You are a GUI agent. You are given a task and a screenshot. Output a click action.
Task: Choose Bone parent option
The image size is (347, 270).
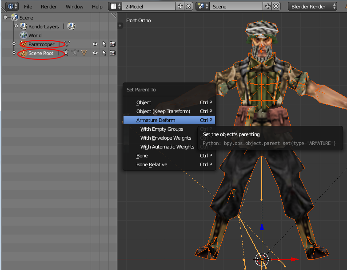pyautogui.click(x=169, y=156)
